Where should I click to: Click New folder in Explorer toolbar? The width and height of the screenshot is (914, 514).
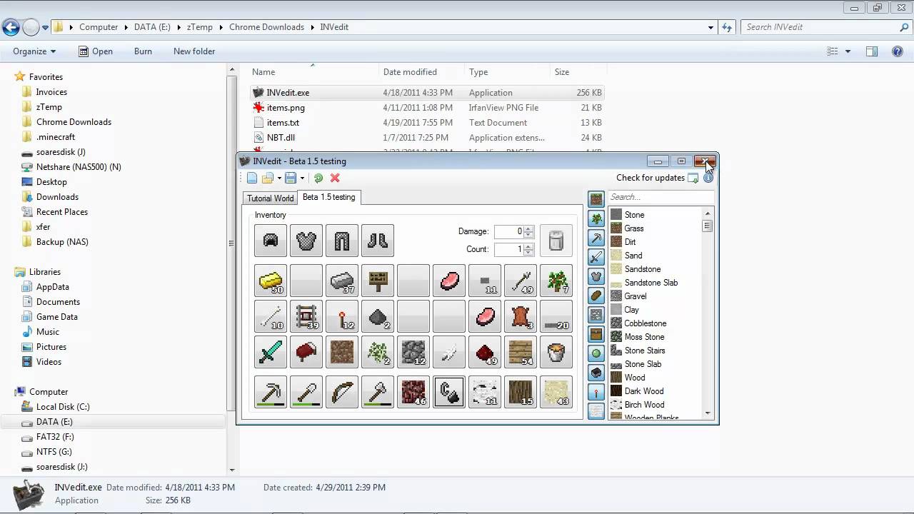(194, 51)
